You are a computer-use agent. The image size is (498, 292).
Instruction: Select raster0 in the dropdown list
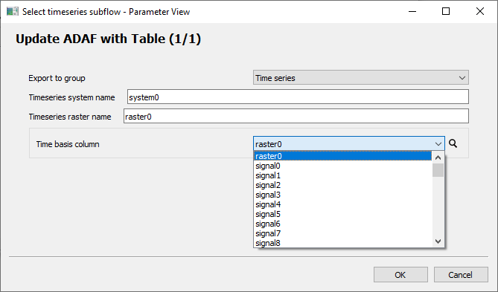342,156
